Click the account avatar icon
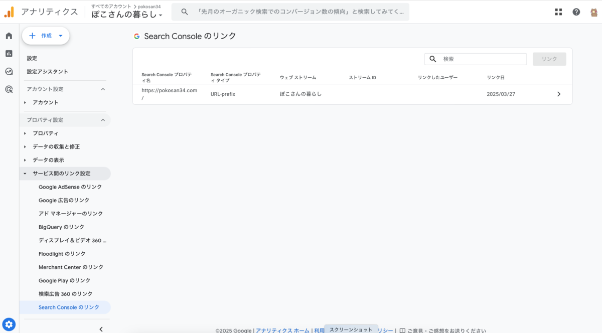Screen dimensions: 602x333 [x=594, y=12]
